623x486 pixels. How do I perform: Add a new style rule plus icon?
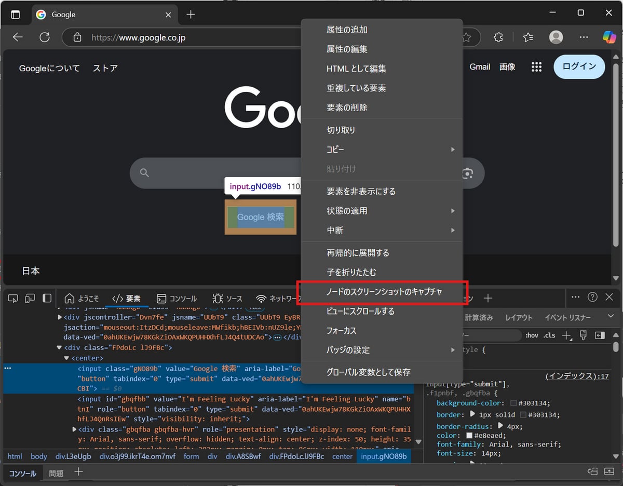(x=566, y=335)
